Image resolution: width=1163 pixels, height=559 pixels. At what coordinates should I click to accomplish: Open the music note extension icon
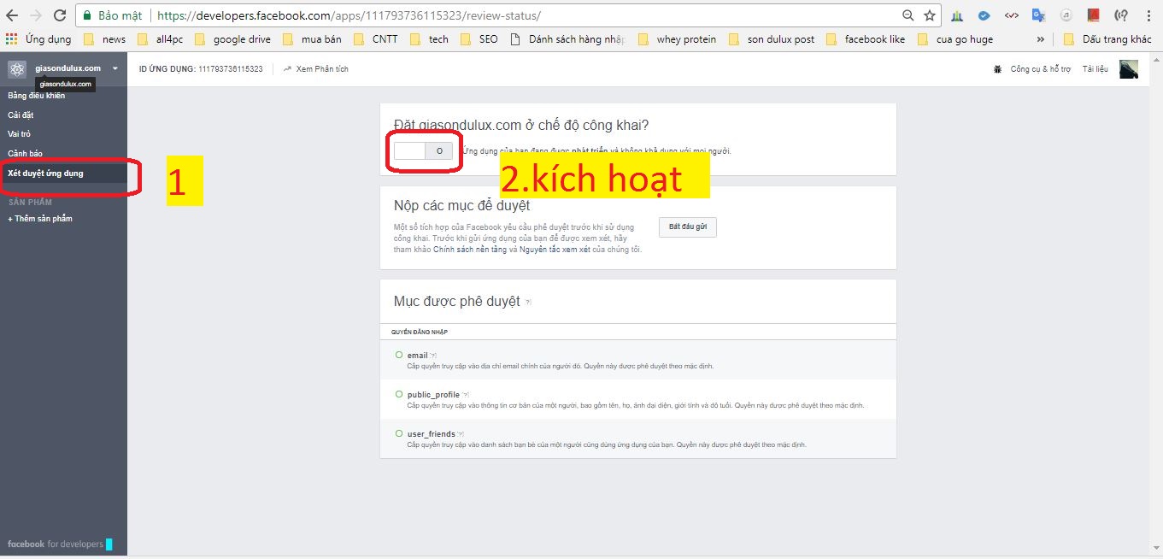pyautogui.click(x=1066, y=15)
